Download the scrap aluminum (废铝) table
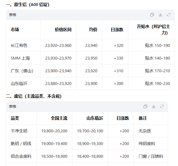 pyautogui.click(x=154, y=106)
